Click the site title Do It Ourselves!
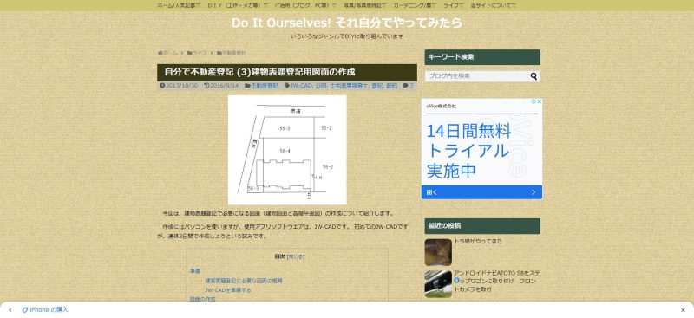Screen dimensions: 694x318 (x=282, y=23)
